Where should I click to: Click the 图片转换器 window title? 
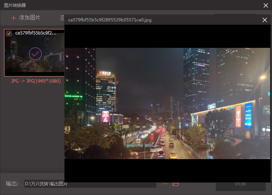(x=15, y=5)
